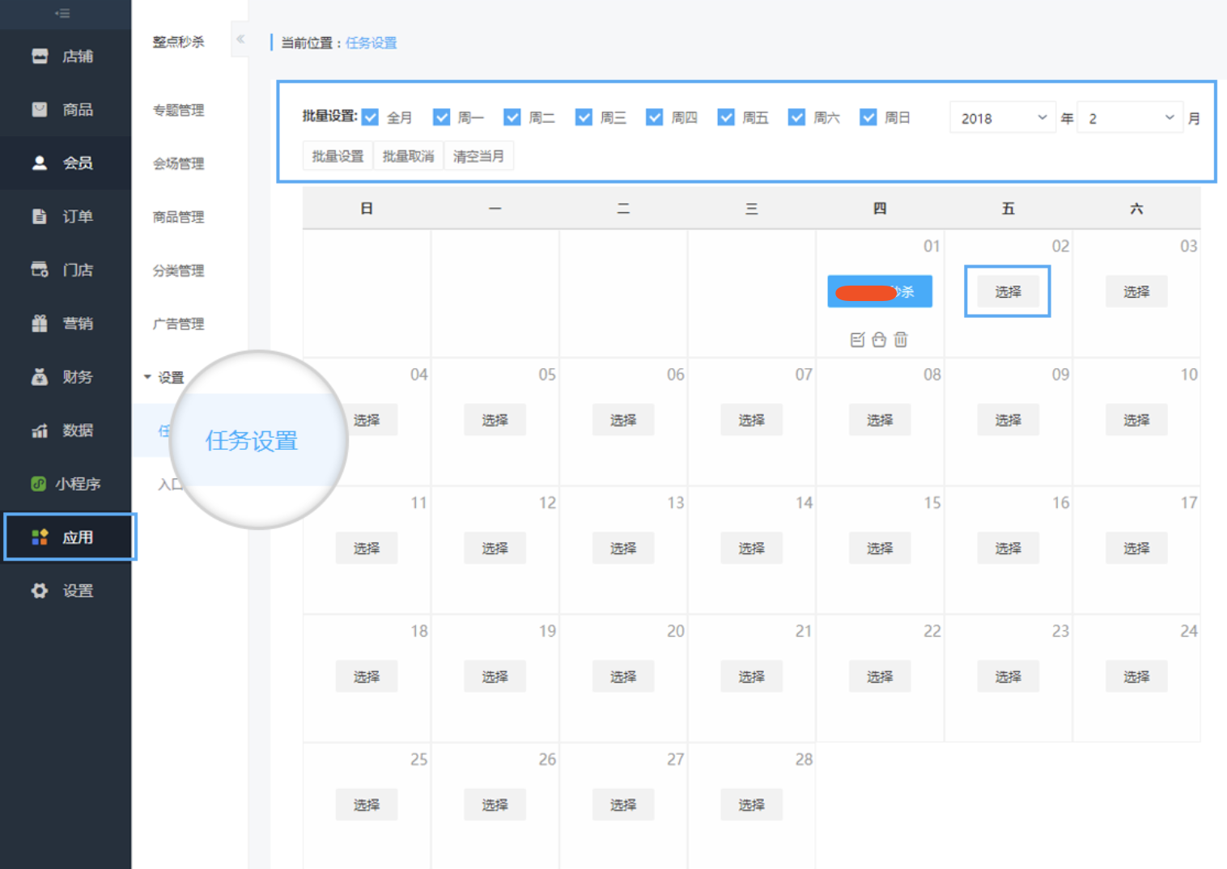The height and width of the screenshot is (869, 1227).
Task: Collapse the dark sidebar with top icon
Action: click(62, 13)
